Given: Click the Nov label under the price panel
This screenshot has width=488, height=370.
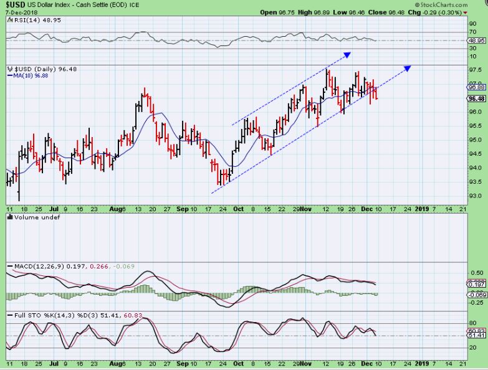Looking at the screenshot, I should point(306,209).
